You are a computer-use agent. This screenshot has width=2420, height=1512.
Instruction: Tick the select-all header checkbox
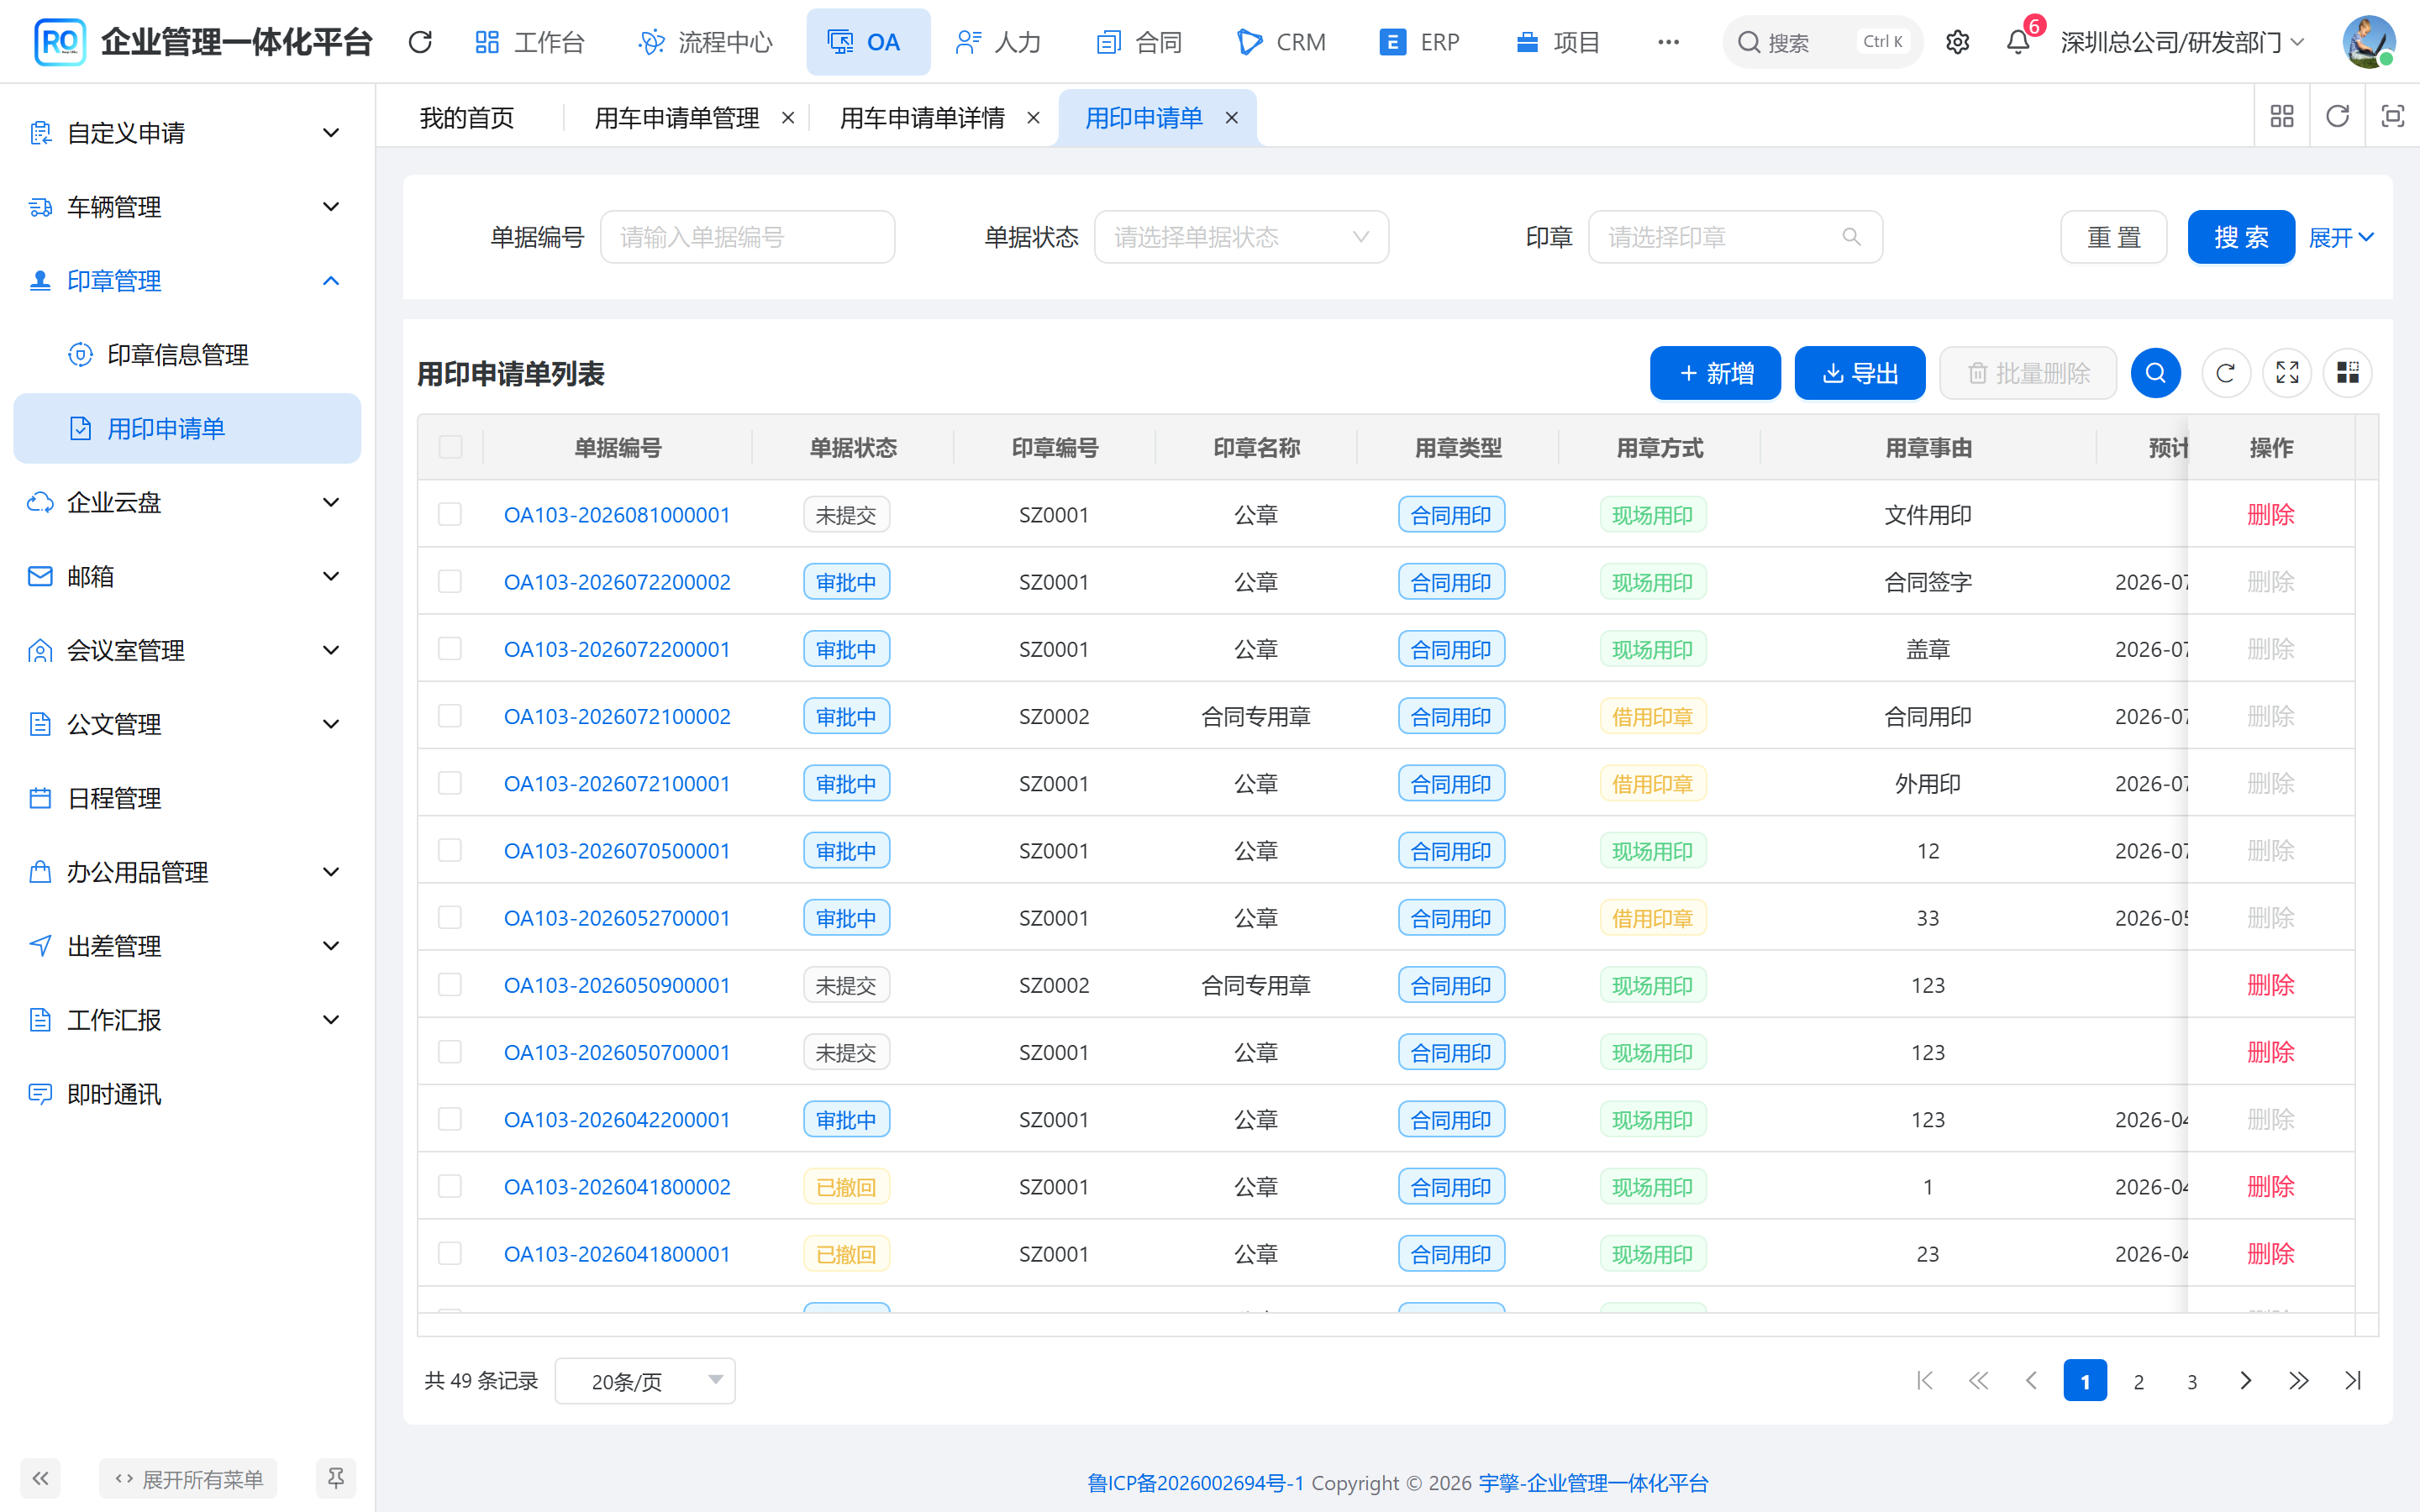click(450, 447)
